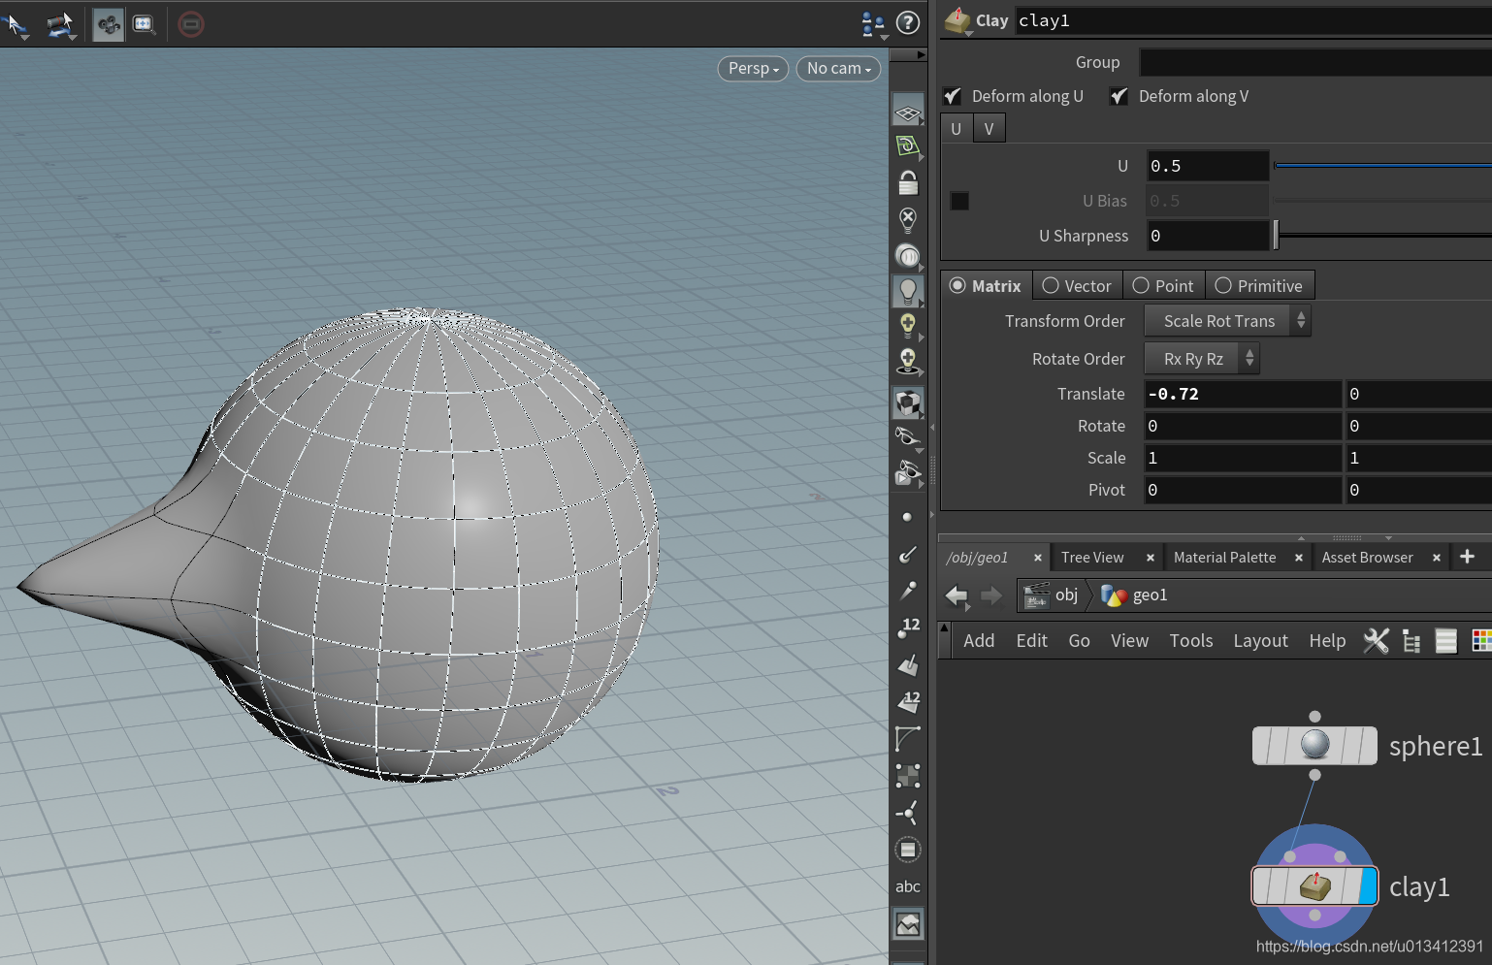Screen dimensions: 1492x965
Task: Click the sunglasses with play render icon
Action: point(908,473)
